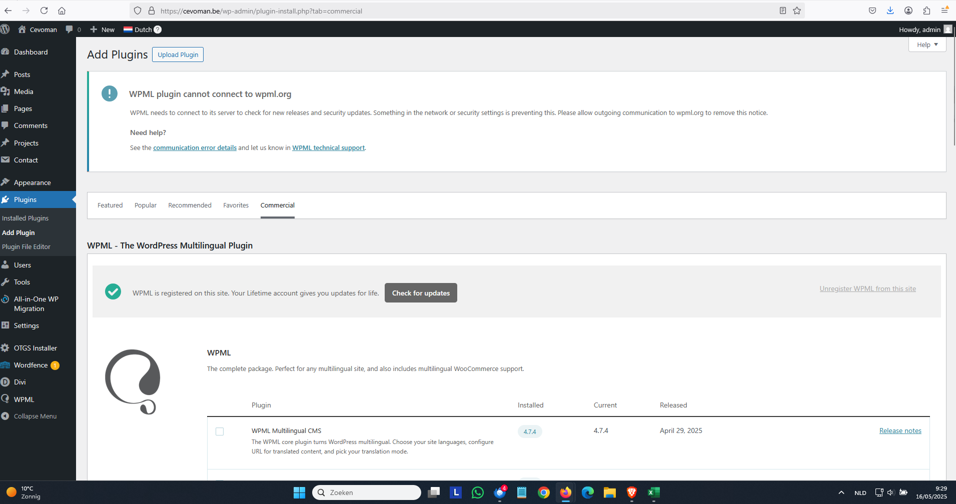The height and width of the screenshot is (504, 956).
Task: Open the weather widget showing 10°C
Action: click(24, 492)
